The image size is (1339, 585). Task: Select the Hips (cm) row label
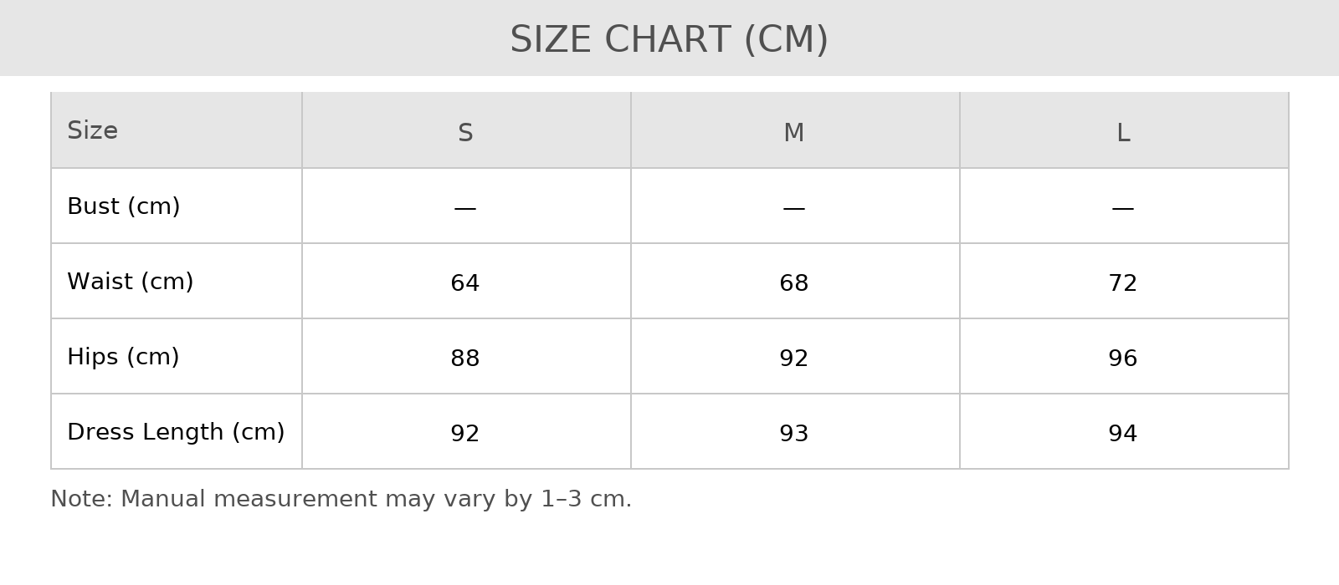coord(123,357)
